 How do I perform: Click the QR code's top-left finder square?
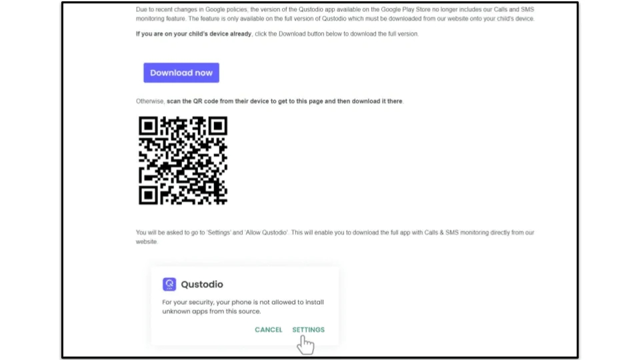(148, 126)
